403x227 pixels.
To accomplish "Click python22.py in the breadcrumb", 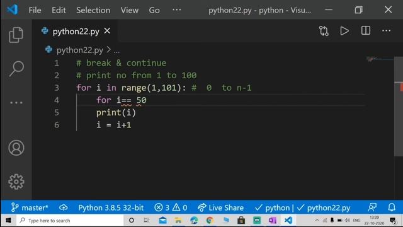I will click(80, 50).
